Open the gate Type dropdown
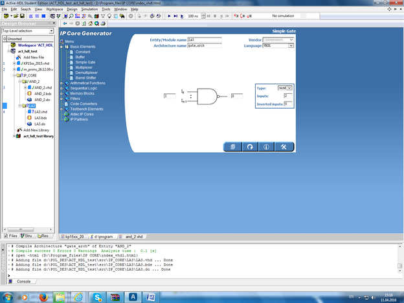 289,87
